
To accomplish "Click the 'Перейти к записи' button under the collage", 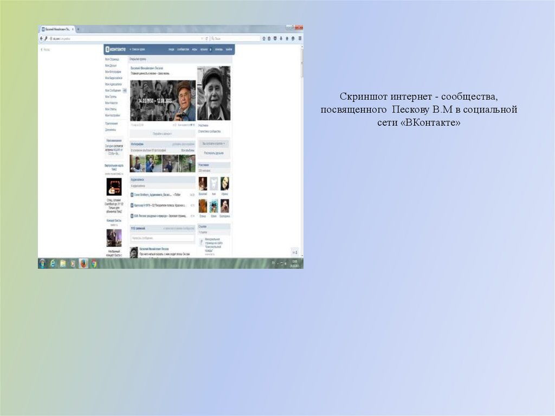I will (162, 133).
